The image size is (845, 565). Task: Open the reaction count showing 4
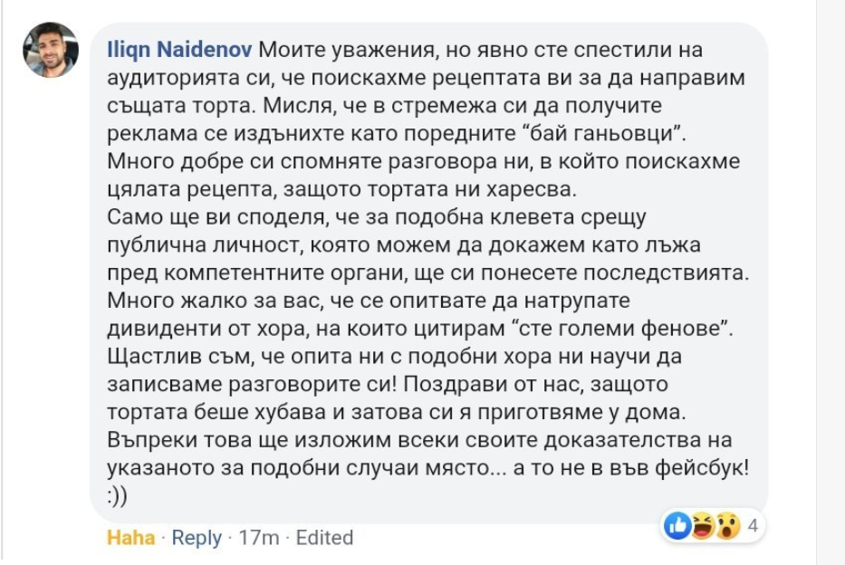pyautogui.click(x=752, y=524)
